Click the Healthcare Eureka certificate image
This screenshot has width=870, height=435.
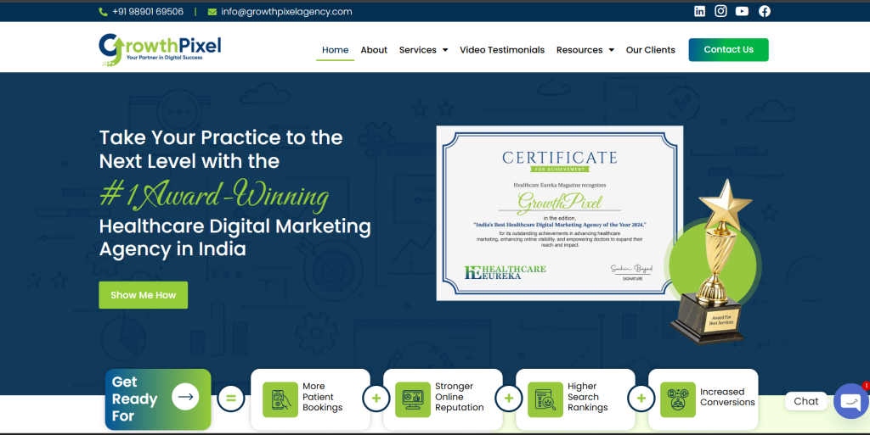pyautogui.click(x=559, y=213)
